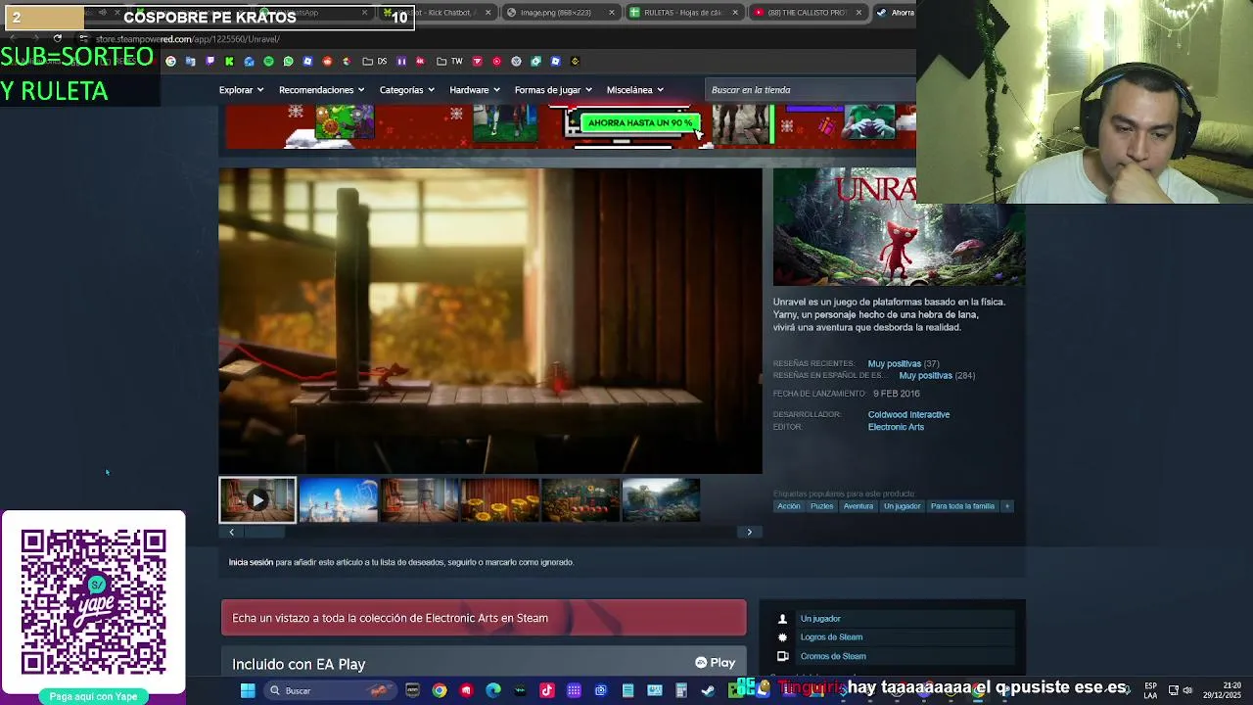
Task: Select the last visible screenshot thumbnail
Action: tap(661, 500)
